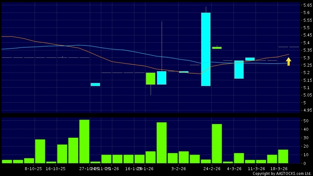Click the yellow up arrow marker
This screenshot has height=176, width=313.
pos(289,61)
